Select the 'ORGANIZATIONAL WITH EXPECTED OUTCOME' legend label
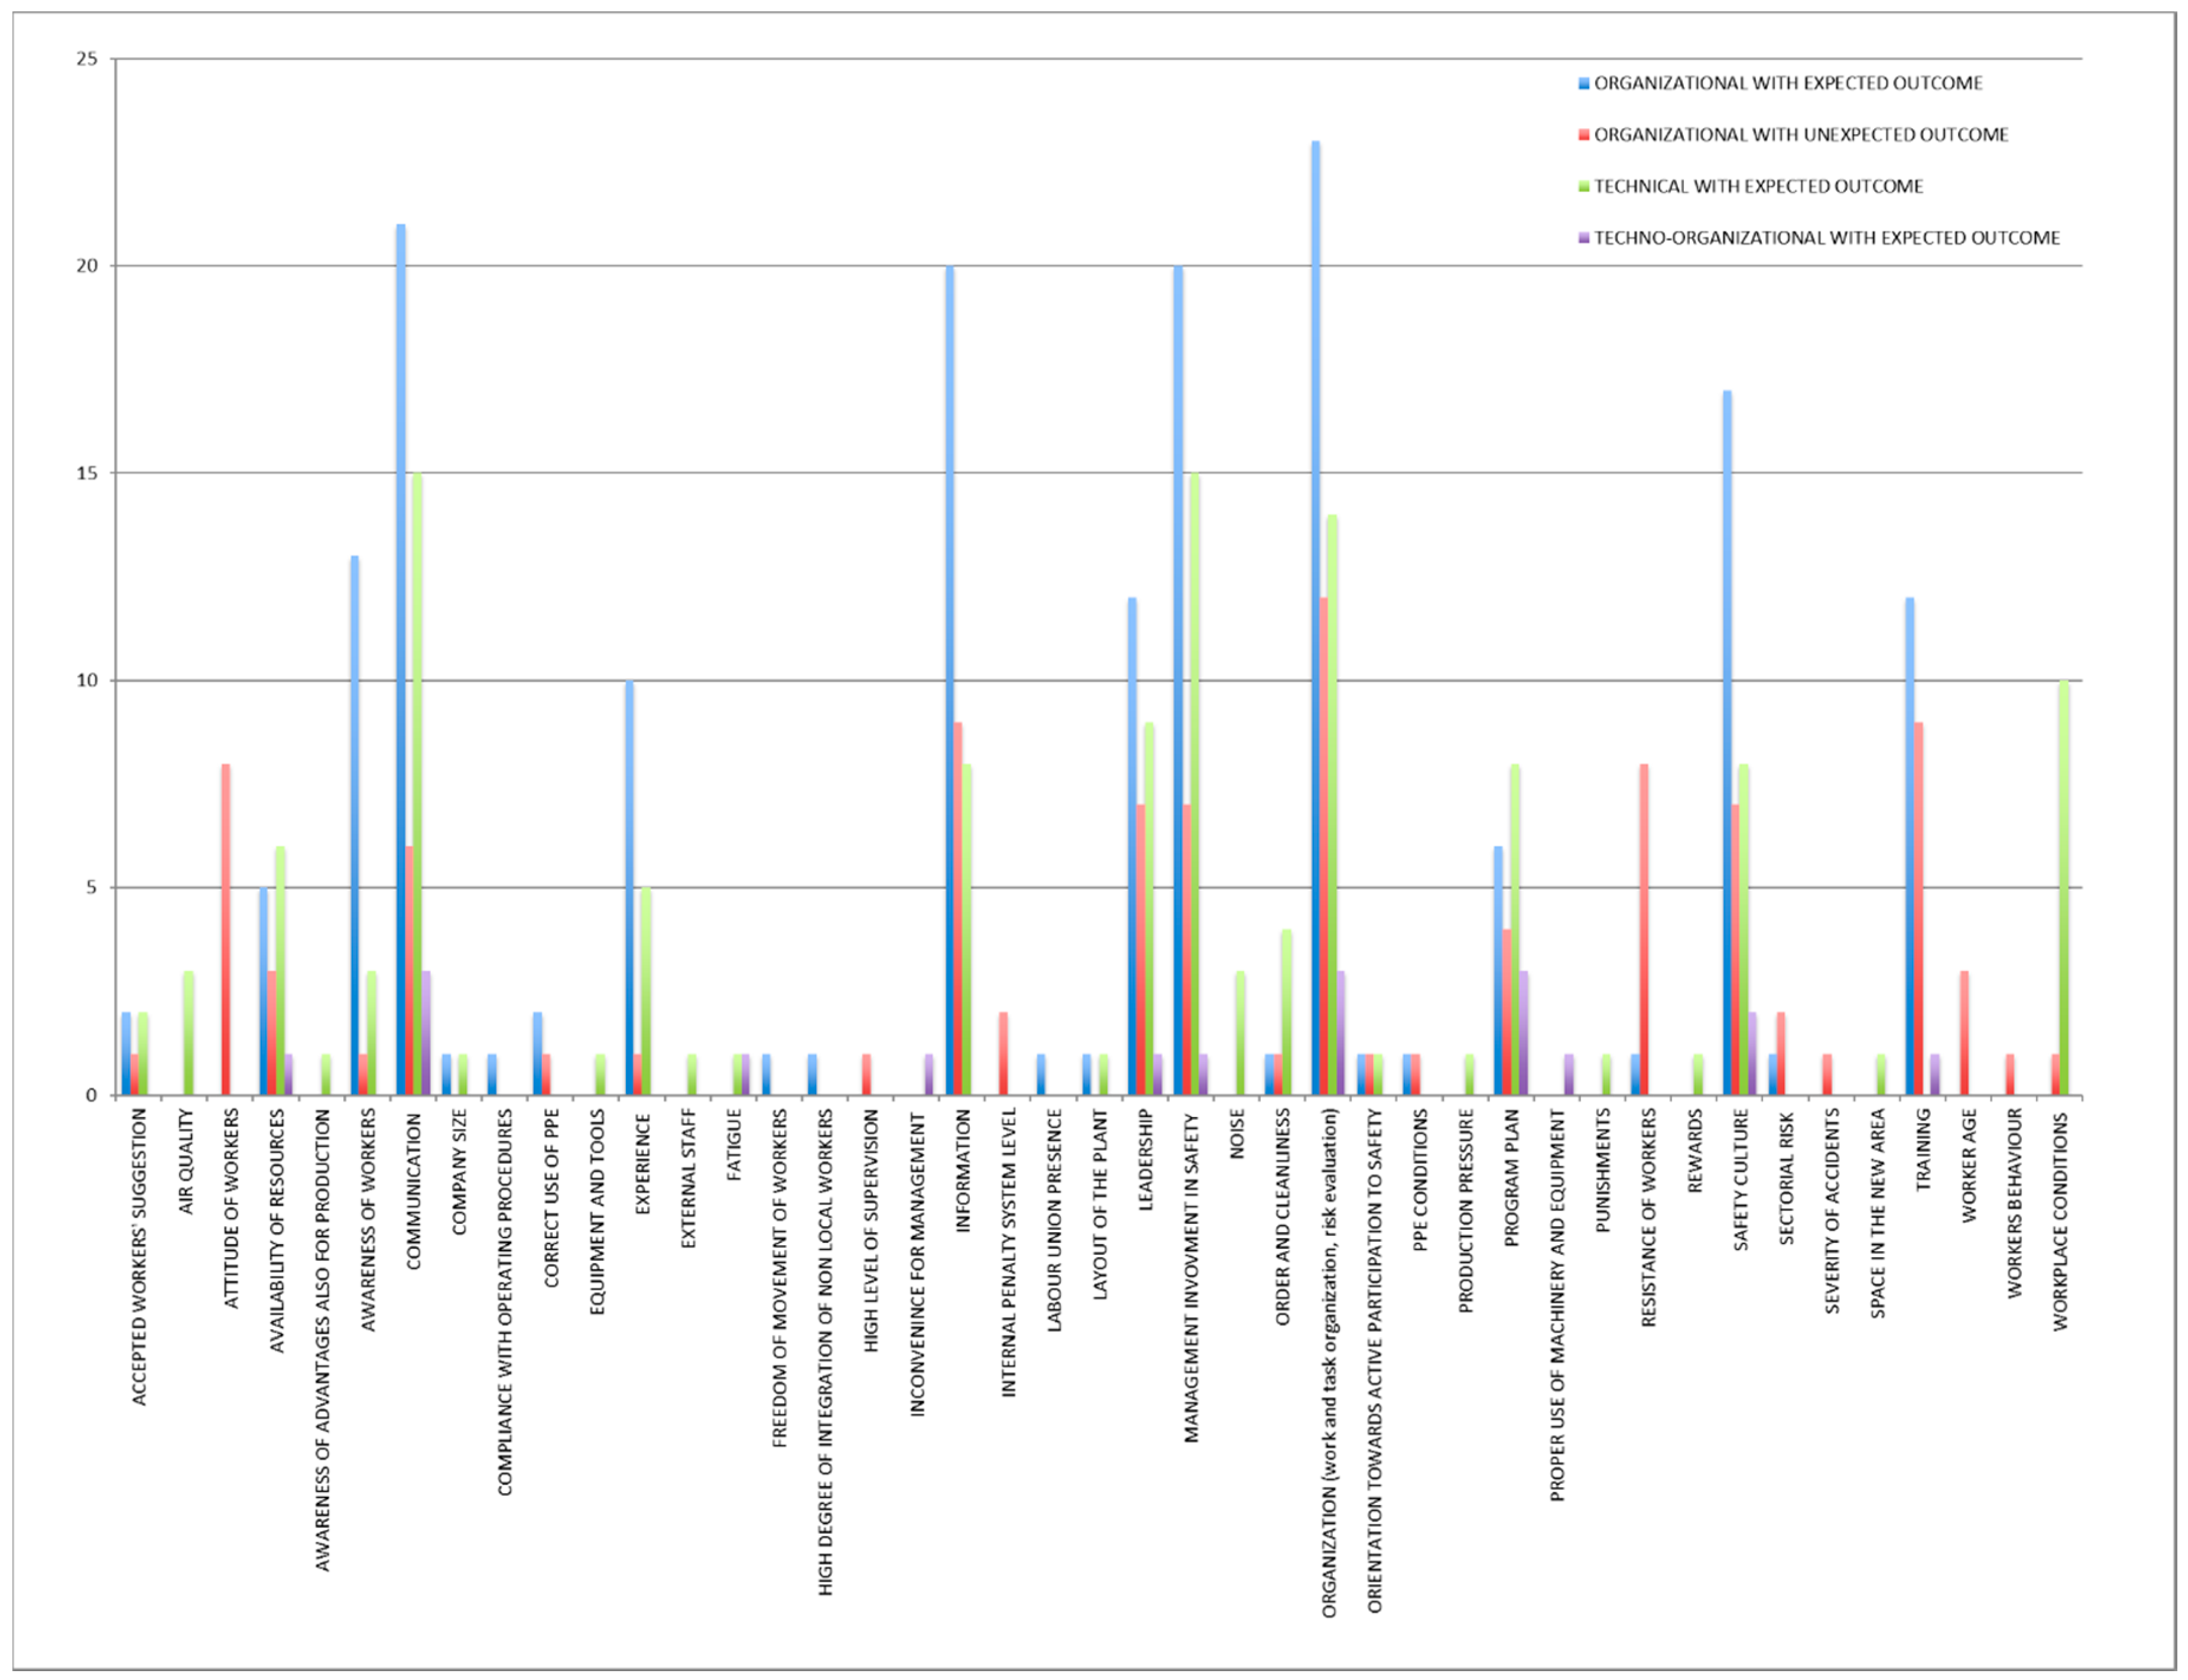Image resolution: width=2188 pixels, height=1680 pixels. 1788,84
